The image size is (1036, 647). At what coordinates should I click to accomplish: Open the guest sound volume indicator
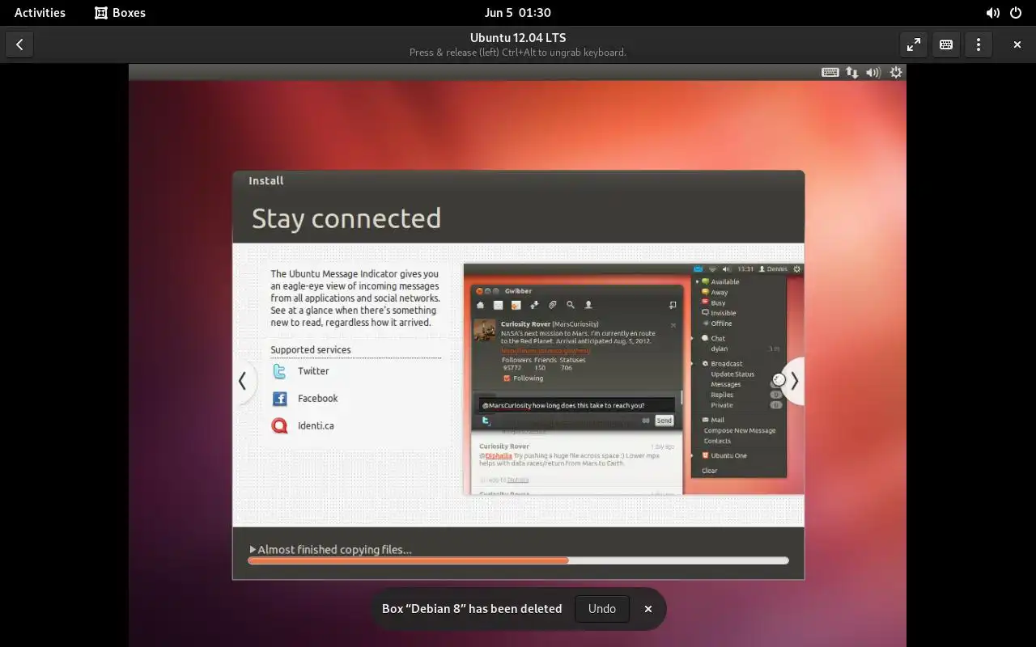pos(873,72)
